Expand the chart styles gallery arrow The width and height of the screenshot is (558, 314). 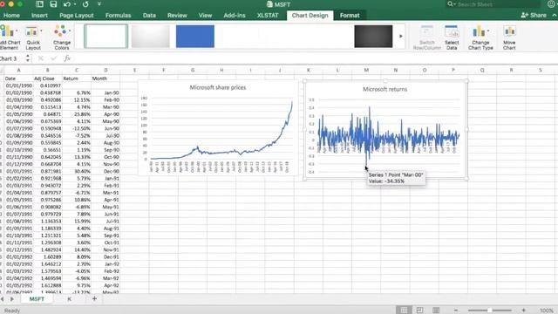tap(401, 36)
